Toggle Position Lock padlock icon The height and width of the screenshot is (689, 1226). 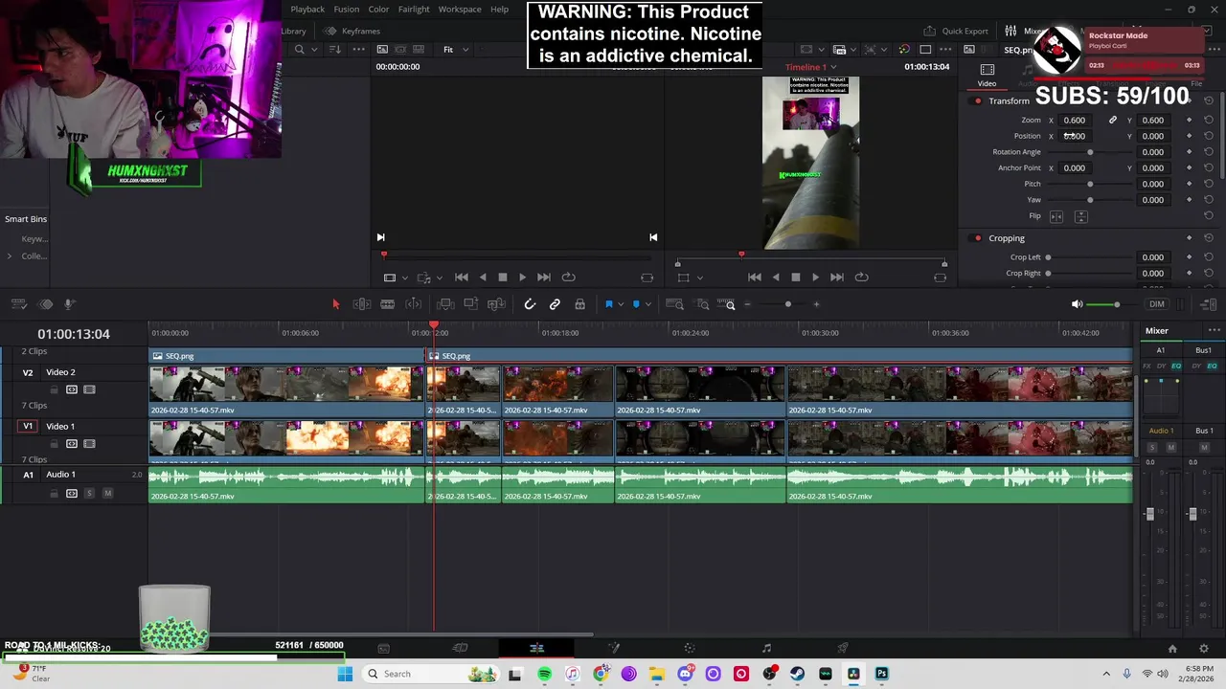(x=579, y=304)
